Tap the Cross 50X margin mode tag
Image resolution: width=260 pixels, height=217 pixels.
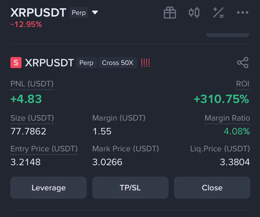coord(118,63)
